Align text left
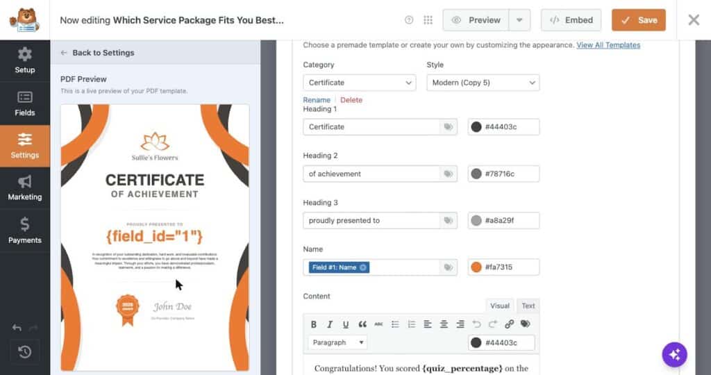 click(428, 324)
